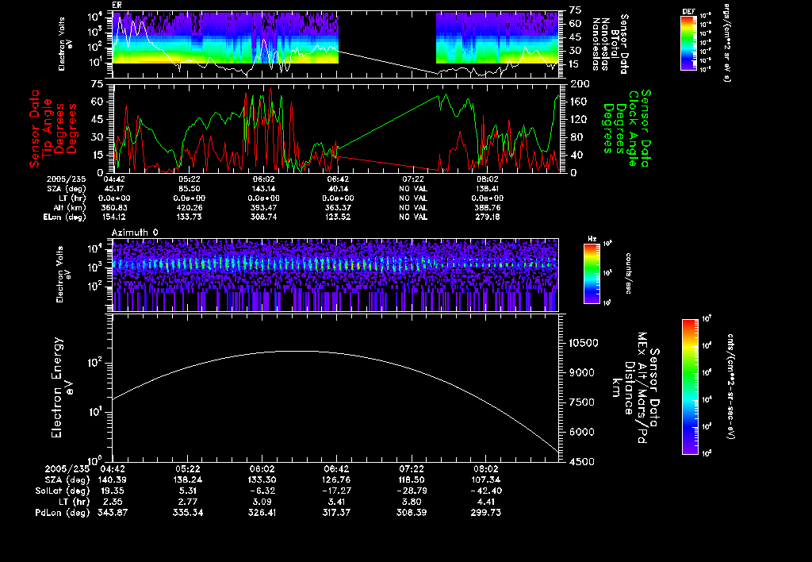
Task: Click upper table Alt value 420.26
Action: pos(189,207)
